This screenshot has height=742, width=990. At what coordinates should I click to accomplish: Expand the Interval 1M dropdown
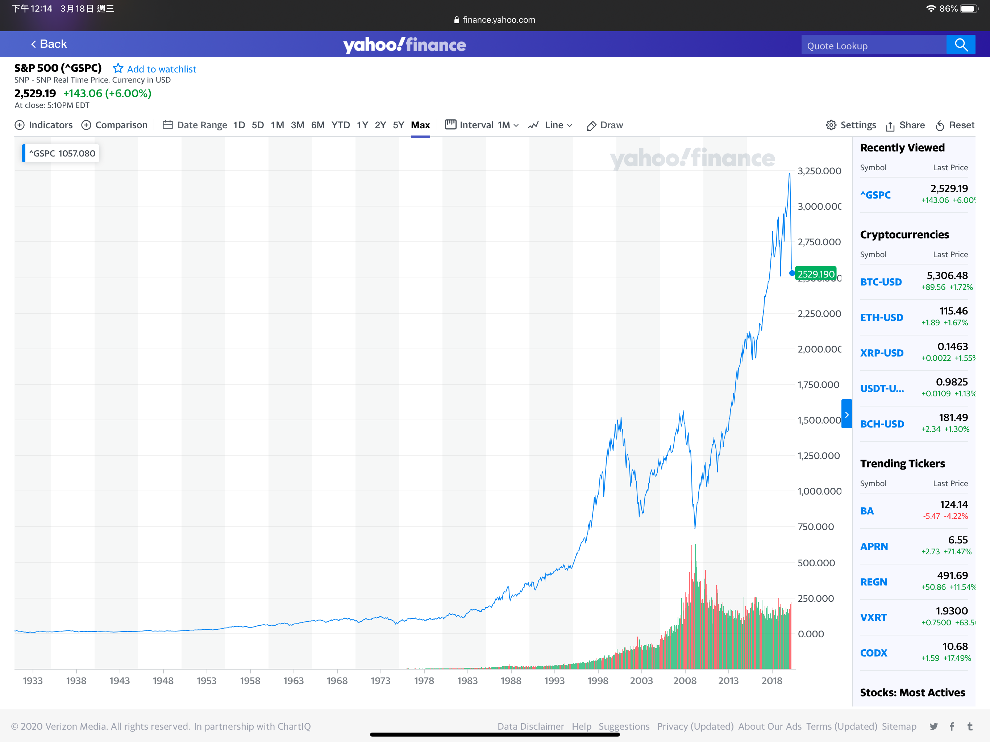[x=508, y=125]
